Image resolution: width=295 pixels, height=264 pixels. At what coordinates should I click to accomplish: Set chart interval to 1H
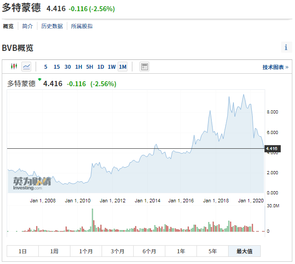(78, 67)
